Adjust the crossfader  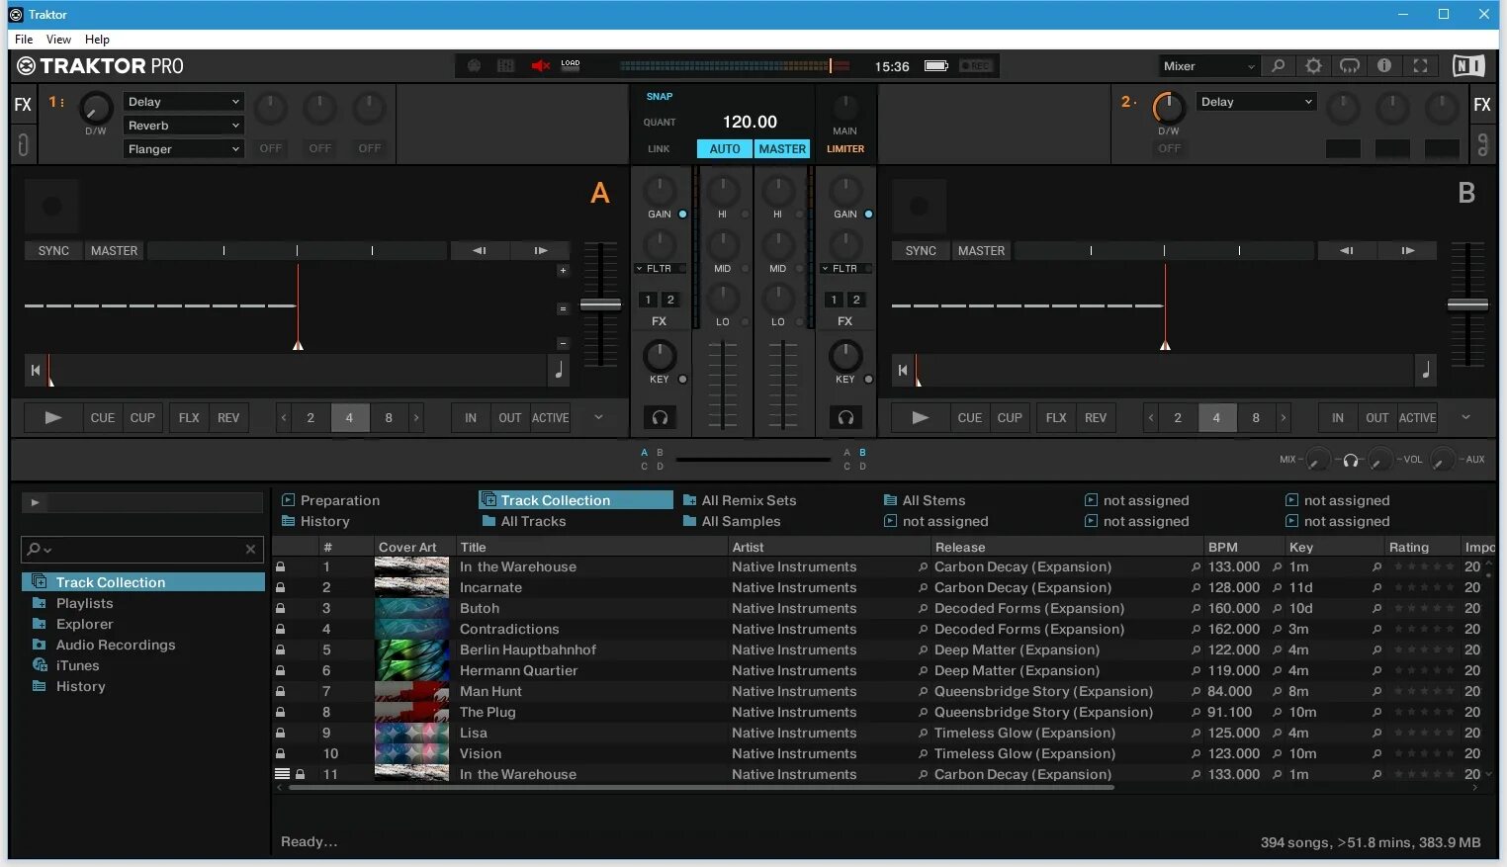[753, 459]
